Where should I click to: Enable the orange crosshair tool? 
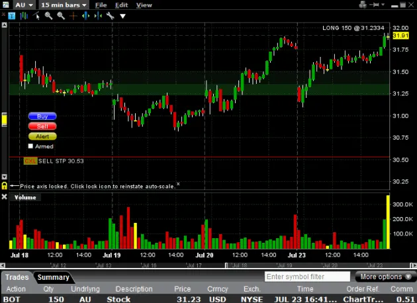pyautogui.click(x=71, y=15)
